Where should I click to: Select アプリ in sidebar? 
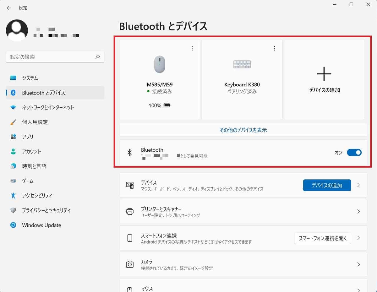pos(55,137)
